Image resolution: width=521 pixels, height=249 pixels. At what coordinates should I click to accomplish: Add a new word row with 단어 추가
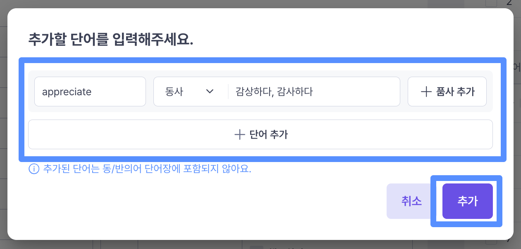coord(260,134)
